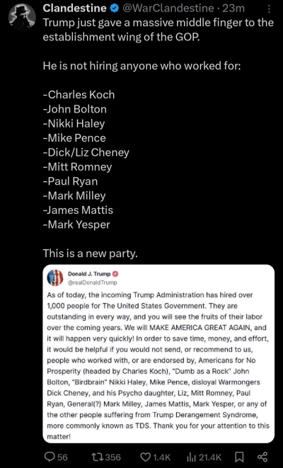Image resolution: width=283 pixels, height=468 pixels.
Task: Open the quoted Trump post body text
Action: coord(158,365)
